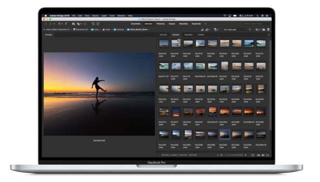The image size is (320, 182).
Task: Open the filter items by rating dropdown
Action: pos(216,29)
